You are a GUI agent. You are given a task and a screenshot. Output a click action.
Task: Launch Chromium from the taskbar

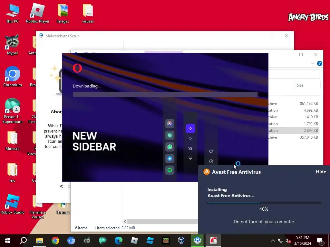click(71, 241)
